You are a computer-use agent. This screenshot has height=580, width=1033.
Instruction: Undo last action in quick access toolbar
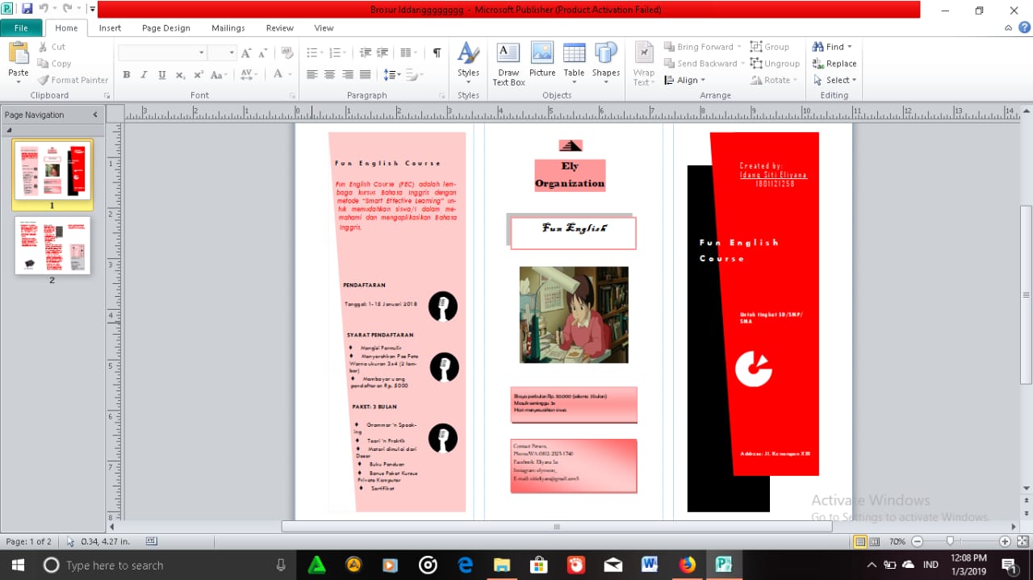[x=43, y=10]
